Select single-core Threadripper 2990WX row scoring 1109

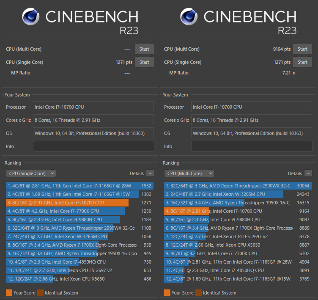79,228
